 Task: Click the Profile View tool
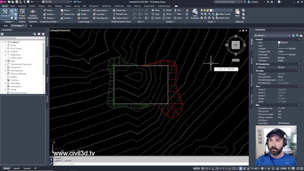(x=120, y=10)
